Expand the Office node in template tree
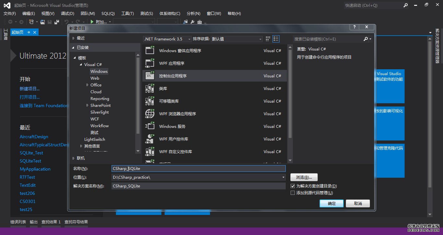Screen dimensions: 443x235 [88, 85]
